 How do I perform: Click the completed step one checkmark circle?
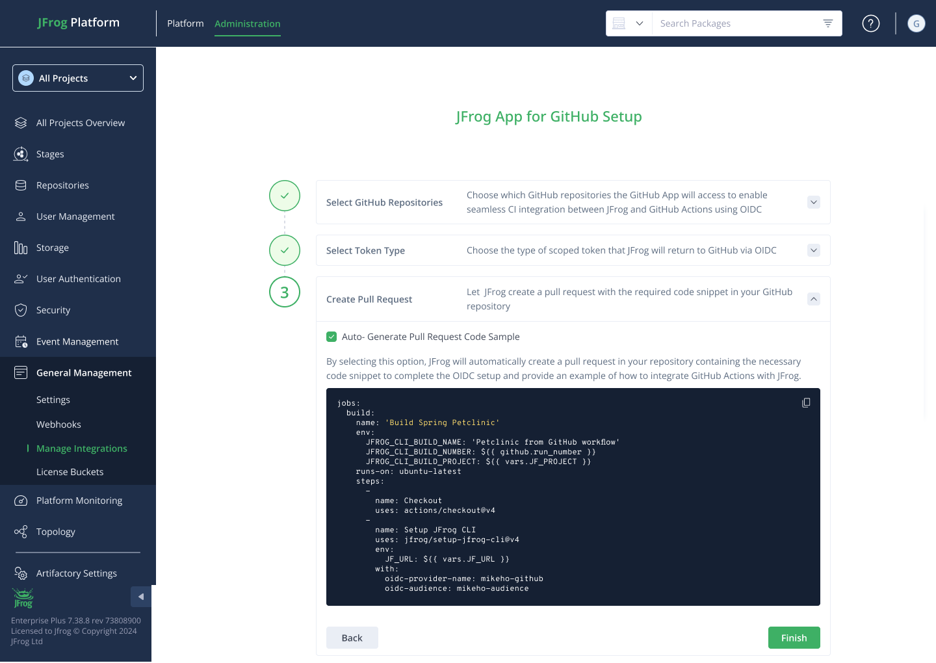285,196
